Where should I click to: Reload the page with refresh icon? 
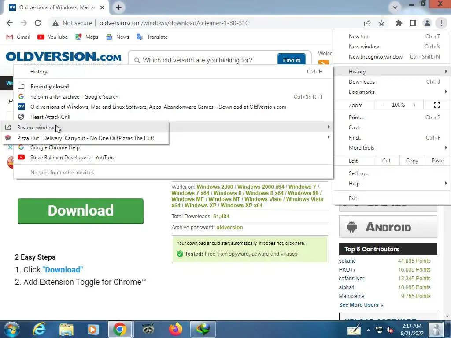38,23
